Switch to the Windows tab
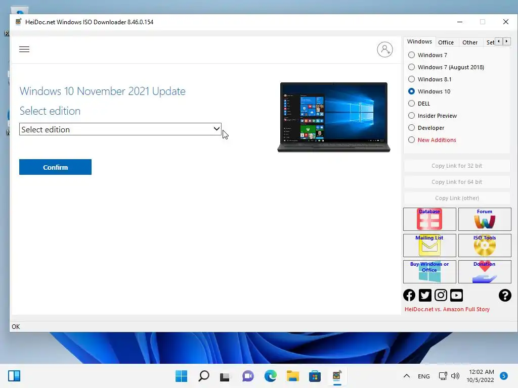This screenshot has width=518, height=388. tap(419, 41)
